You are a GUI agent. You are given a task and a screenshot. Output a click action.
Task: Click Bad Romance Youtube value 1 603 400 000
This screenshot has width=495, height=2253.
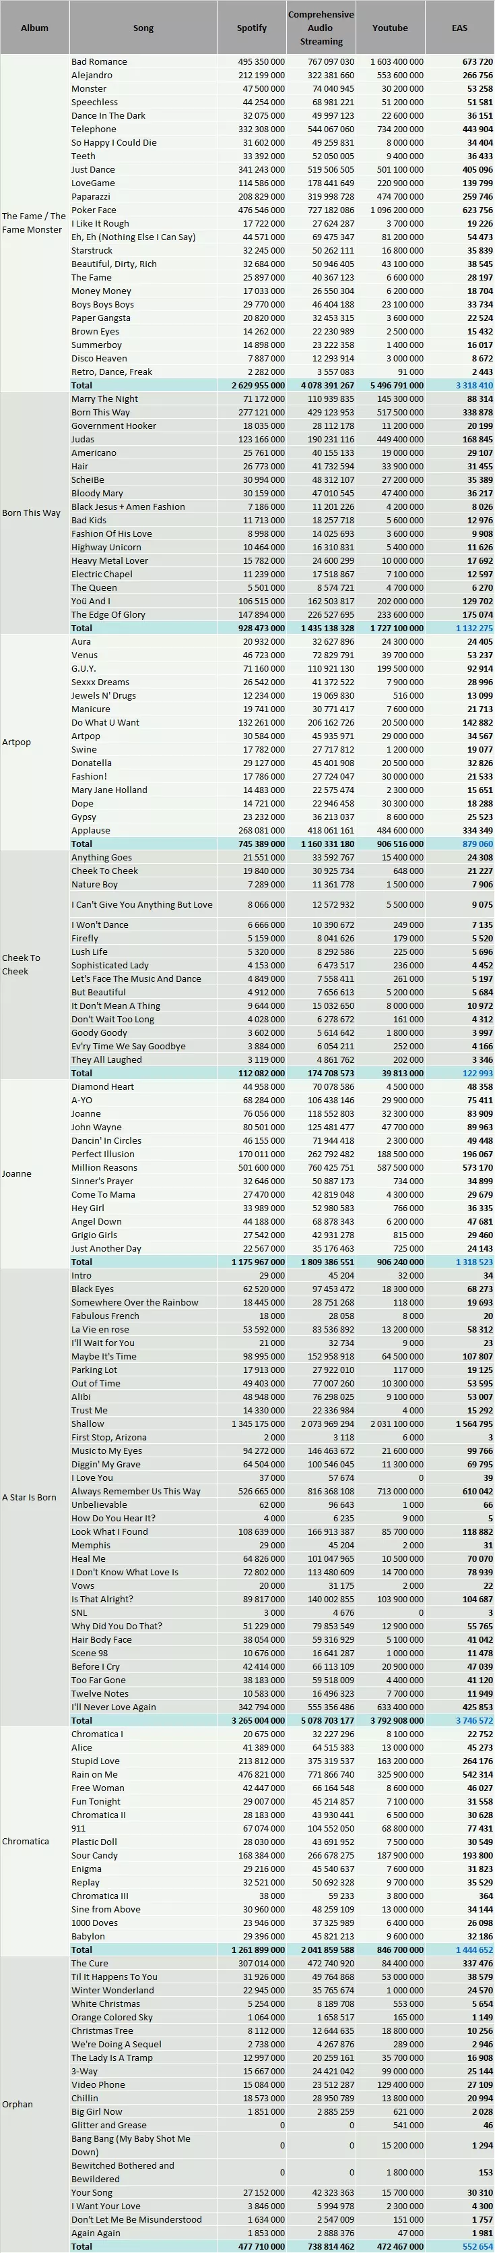pyautogui.click(x=397, y=62)
